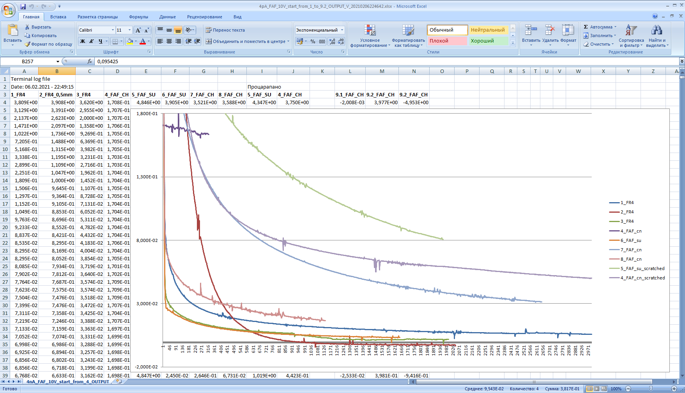Move the zoom slider handle
Screen dimensions: 685x393
(651, 389)
